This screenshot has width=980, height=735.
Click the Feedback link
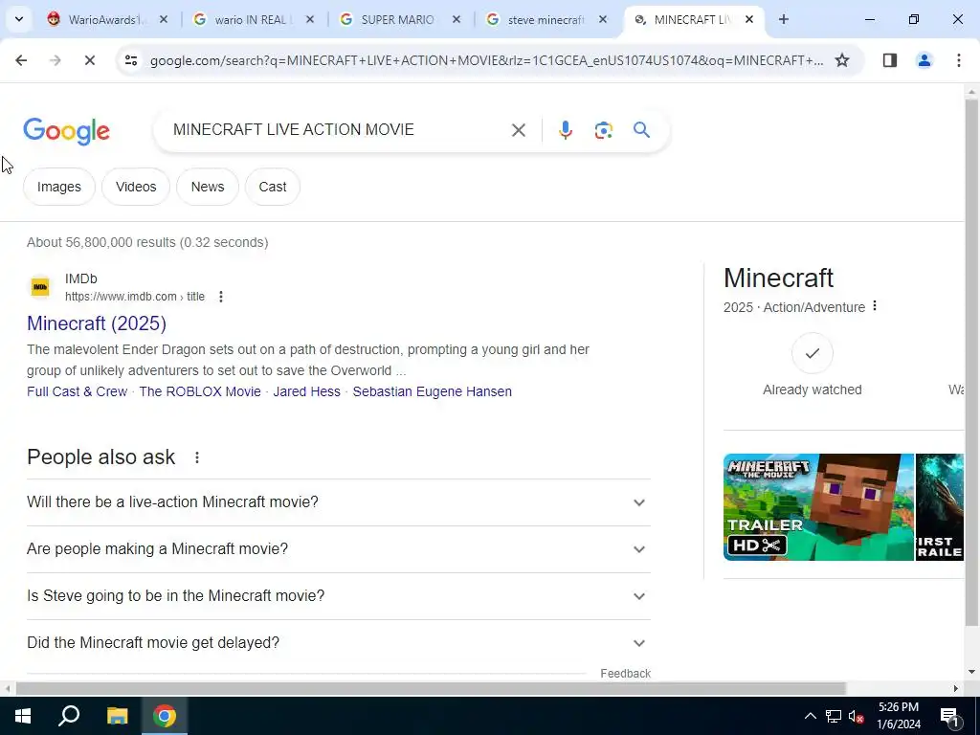(626, 674)
